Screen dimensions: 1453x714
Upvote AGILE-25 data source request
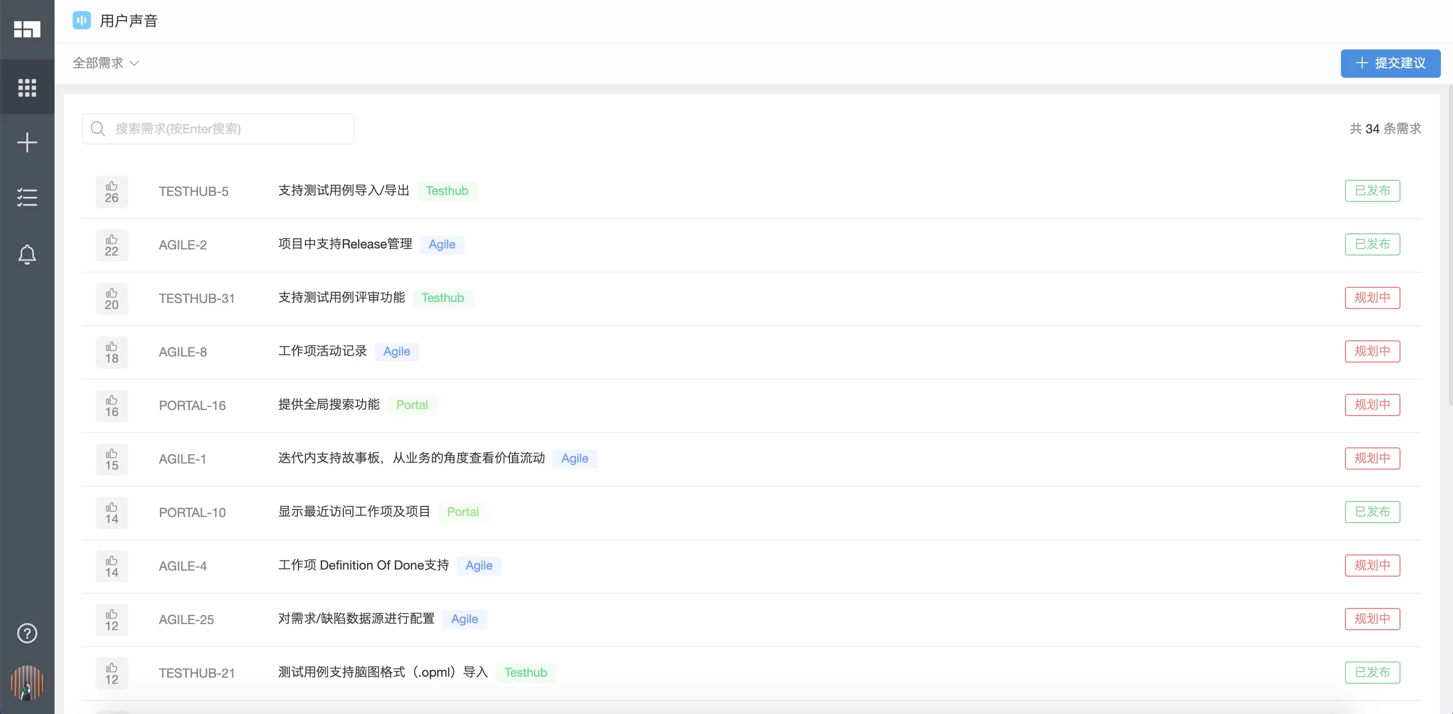(x=112, y=620)
